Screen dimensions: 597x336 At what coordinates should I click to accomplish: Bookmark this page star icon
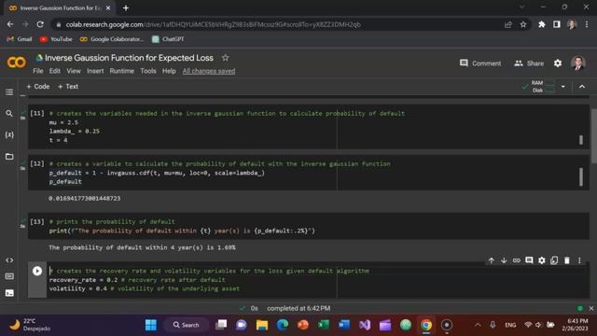pyautogui.click(x=523, y=24)
